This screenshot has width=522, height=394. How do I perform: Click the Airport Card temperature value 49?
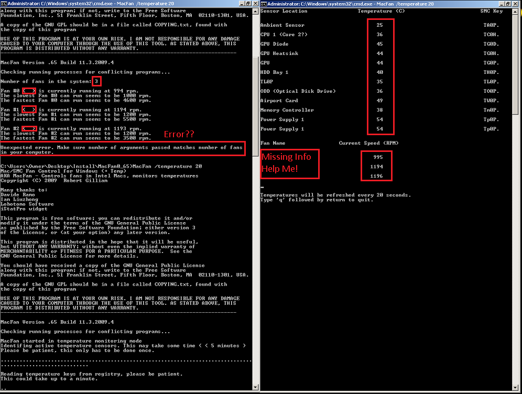[x=379, y=101]
